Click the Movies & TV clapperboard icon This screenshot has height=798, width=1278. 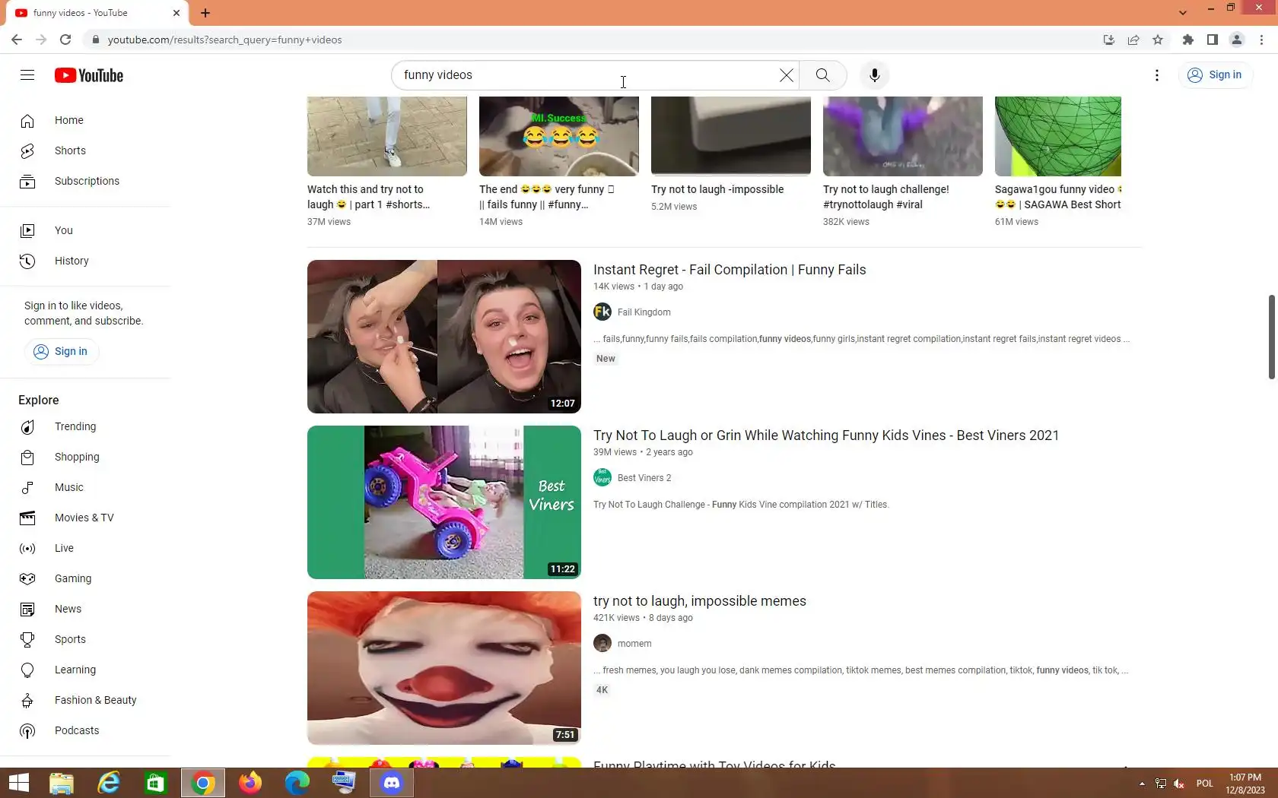click(27, 518)
